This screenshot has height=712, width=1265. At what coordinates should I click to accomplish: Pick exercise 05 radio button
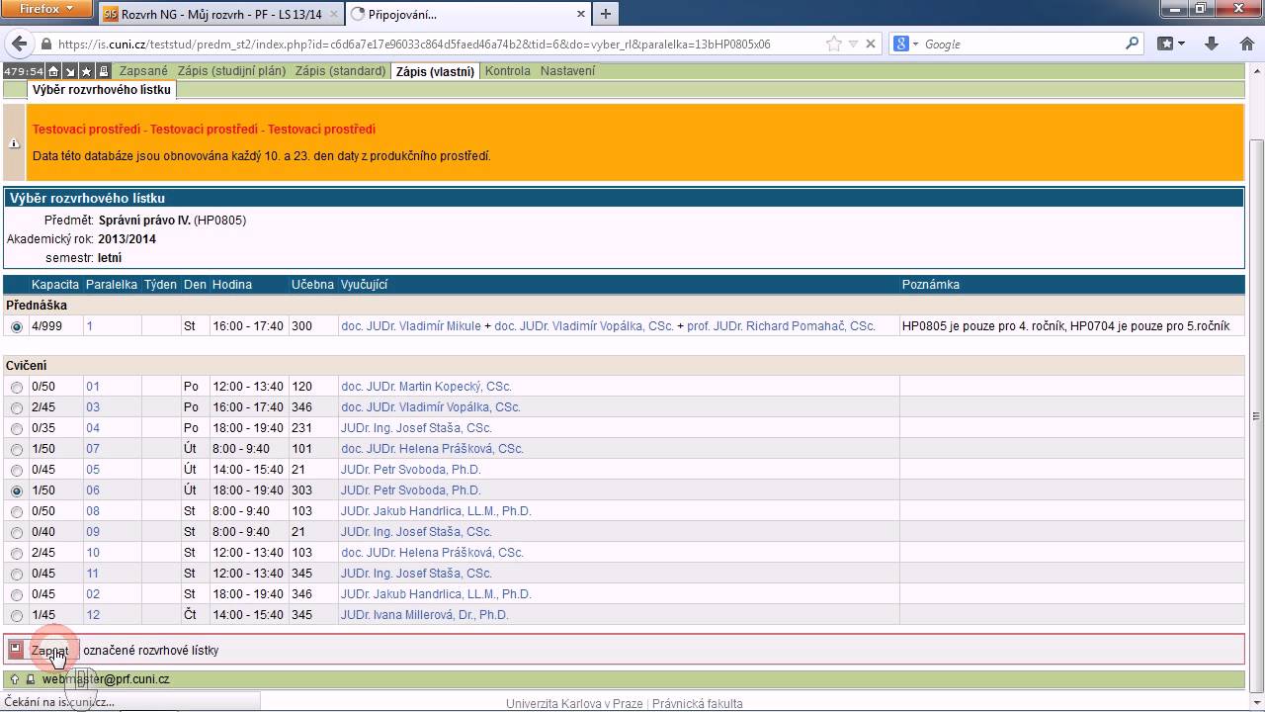17,471
